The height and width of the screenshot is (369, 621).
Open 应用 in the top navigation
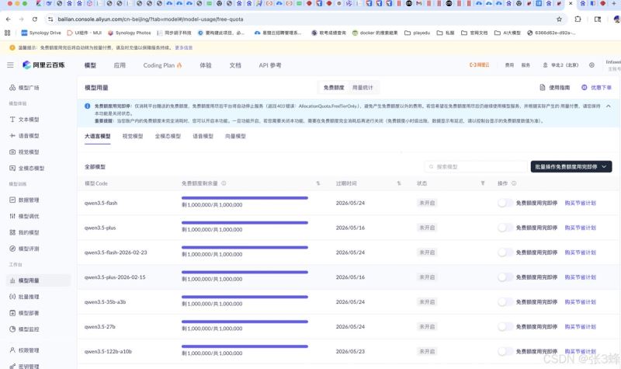click(120, 65)
